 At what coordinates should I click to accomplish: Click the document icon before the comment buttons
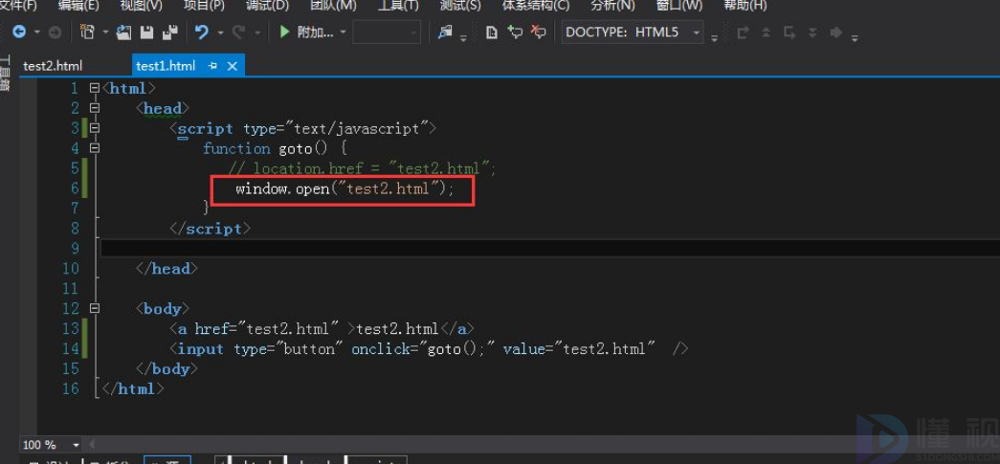[492, 32]
